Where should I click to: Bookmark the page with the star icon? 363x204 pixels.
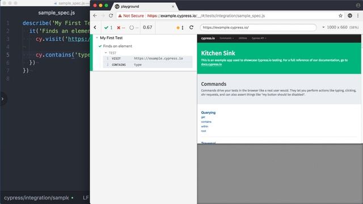(340, 16)
